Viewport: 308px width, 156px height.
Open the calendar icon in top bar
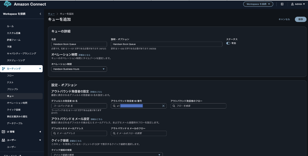pyautogui.click(x=282, y=4)
